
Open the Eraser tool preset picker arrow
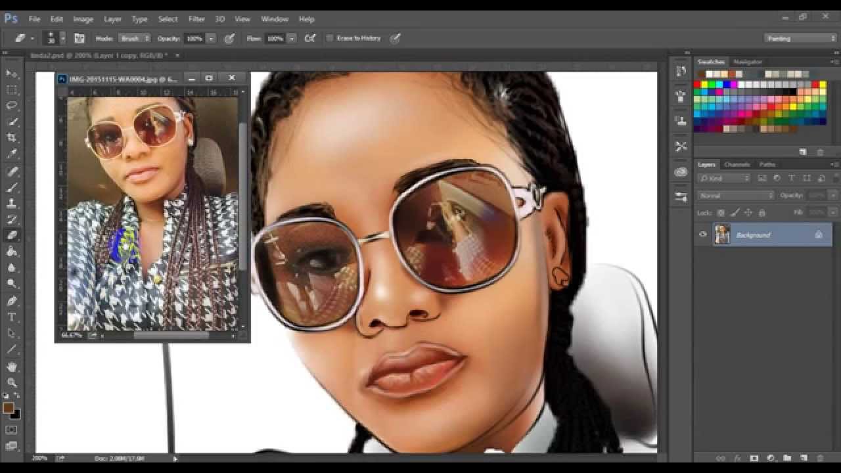click(32, 38)
